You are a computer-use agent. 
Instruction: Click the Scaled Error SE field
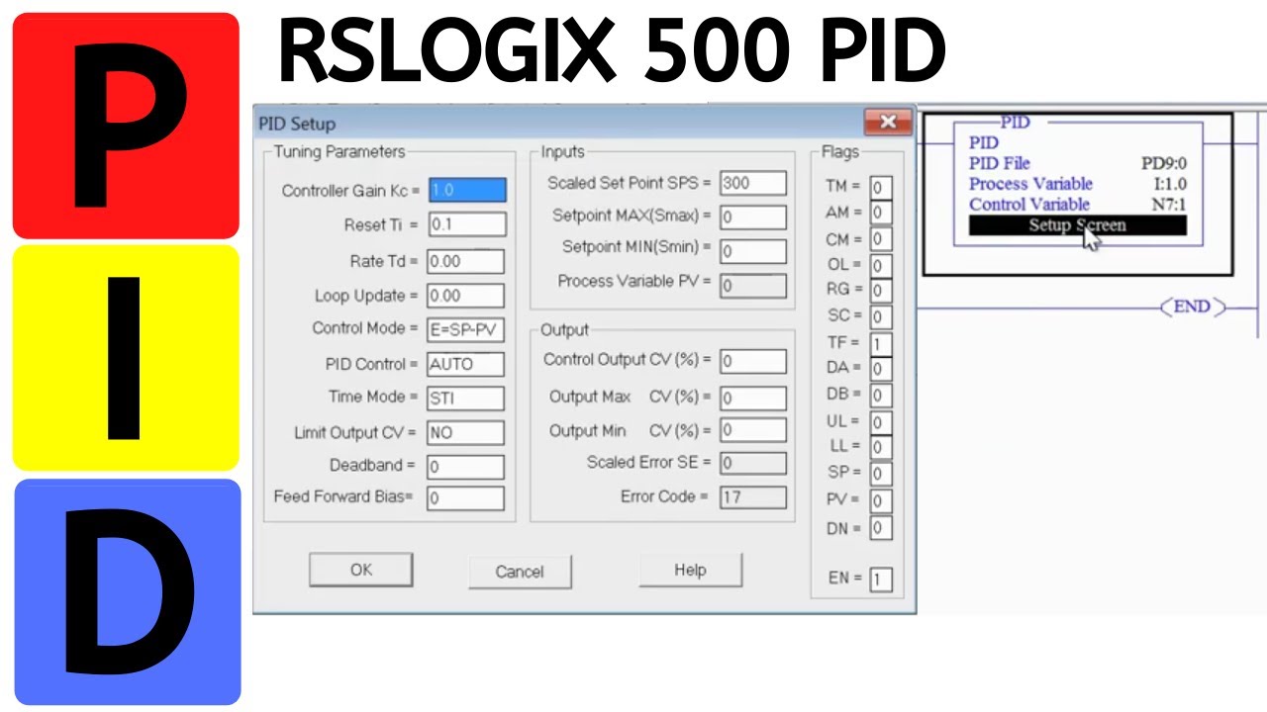coord(753,463)
